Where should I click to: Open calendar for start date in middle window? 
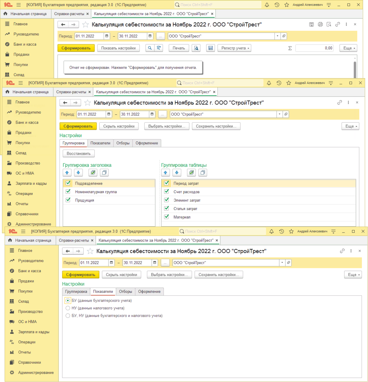(109, 114)
